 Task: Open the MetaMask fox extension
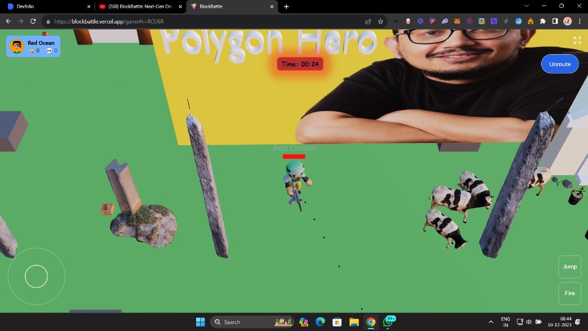(x=457, y=21)
